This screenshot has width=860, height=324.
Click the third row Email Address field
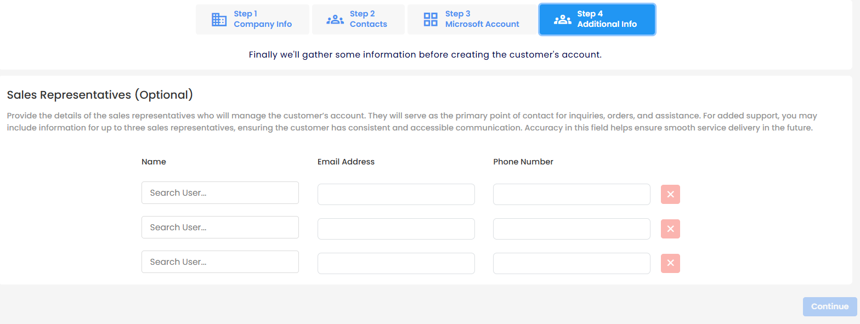pos(396,264)
